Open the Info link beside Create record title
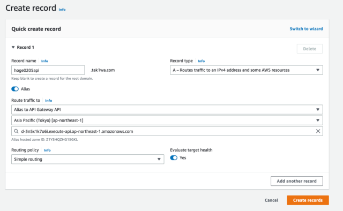Image resolution: width=343 pixels, height=211 pixels. click(x=62, y=10)
